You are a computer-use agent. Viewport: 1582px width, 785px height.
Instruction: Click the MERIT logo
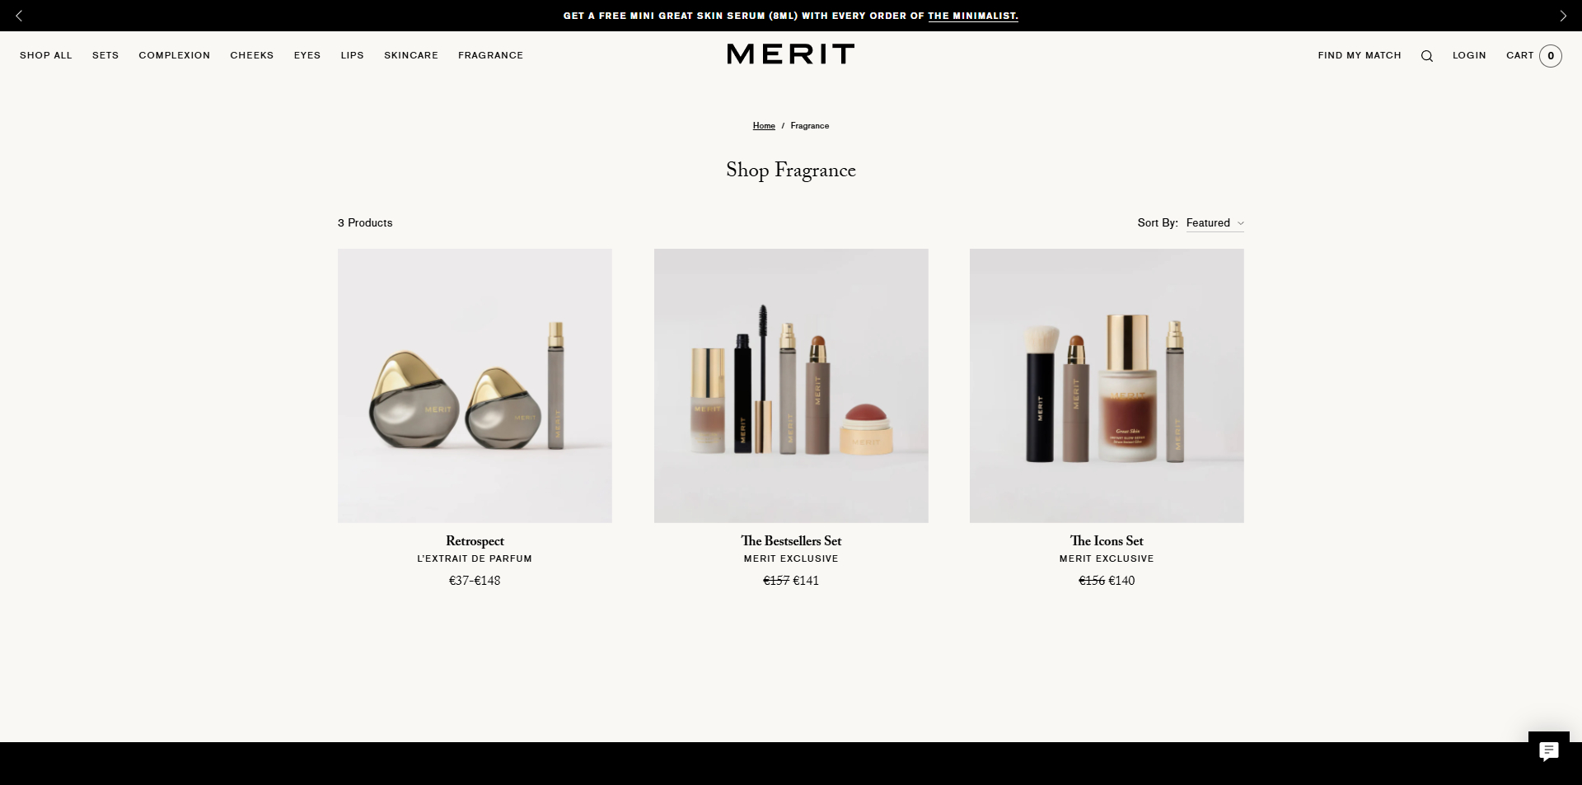pos(789,54)
